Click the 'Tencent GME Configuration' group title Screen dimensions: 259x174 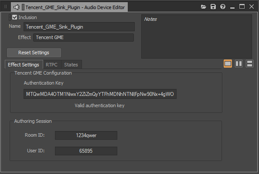coord(43,73)
